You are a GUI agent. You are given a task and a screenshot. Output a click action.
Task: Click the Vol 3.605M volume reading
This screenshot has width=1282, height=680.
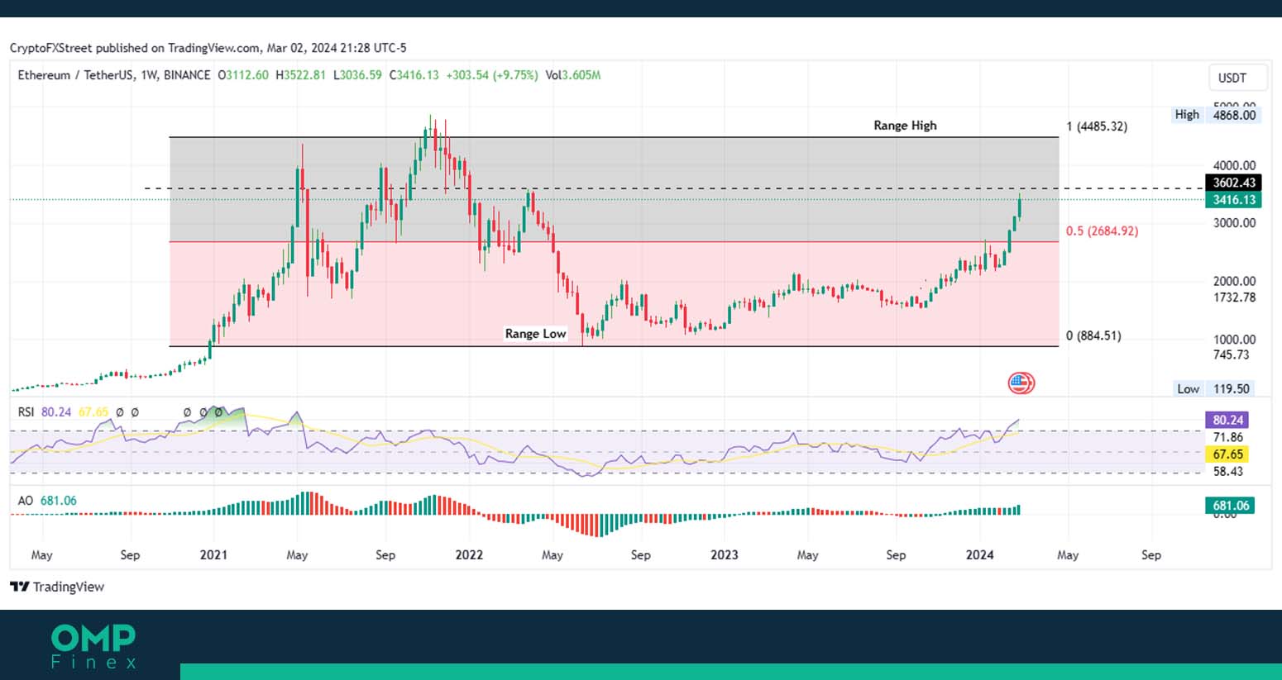point(573,75)
